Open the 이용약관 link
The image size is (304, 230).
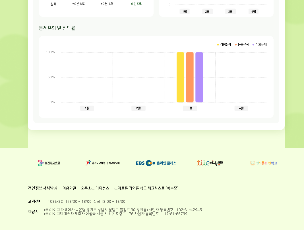69,188
